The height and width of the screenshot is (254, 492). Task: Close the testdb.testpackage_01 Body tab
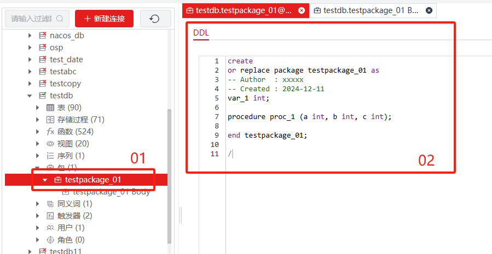[429, 10]
